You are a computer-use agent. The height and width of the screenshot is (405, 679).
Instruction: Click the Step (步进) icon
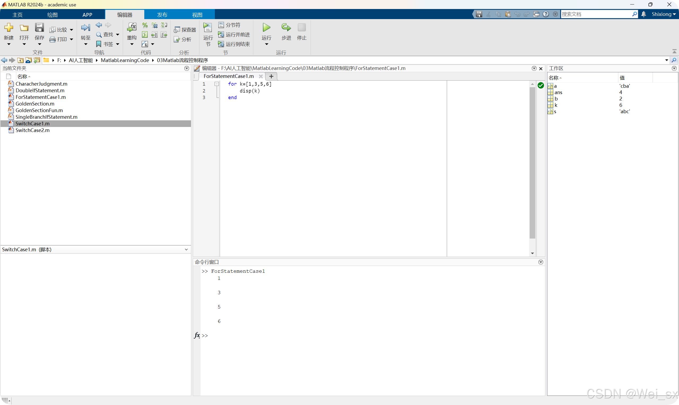click(x=286, y=28)
